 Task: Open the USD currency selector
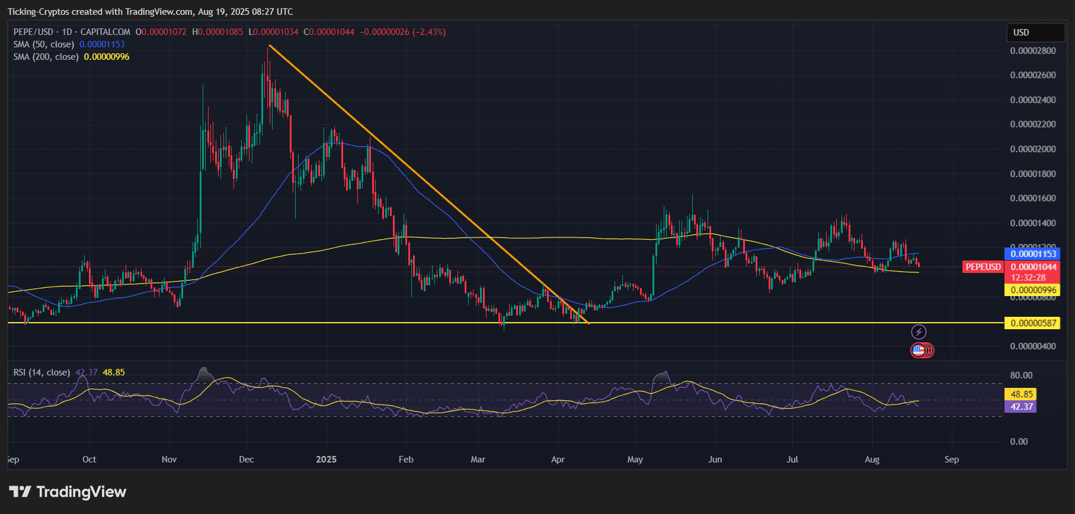[1035, 33]
